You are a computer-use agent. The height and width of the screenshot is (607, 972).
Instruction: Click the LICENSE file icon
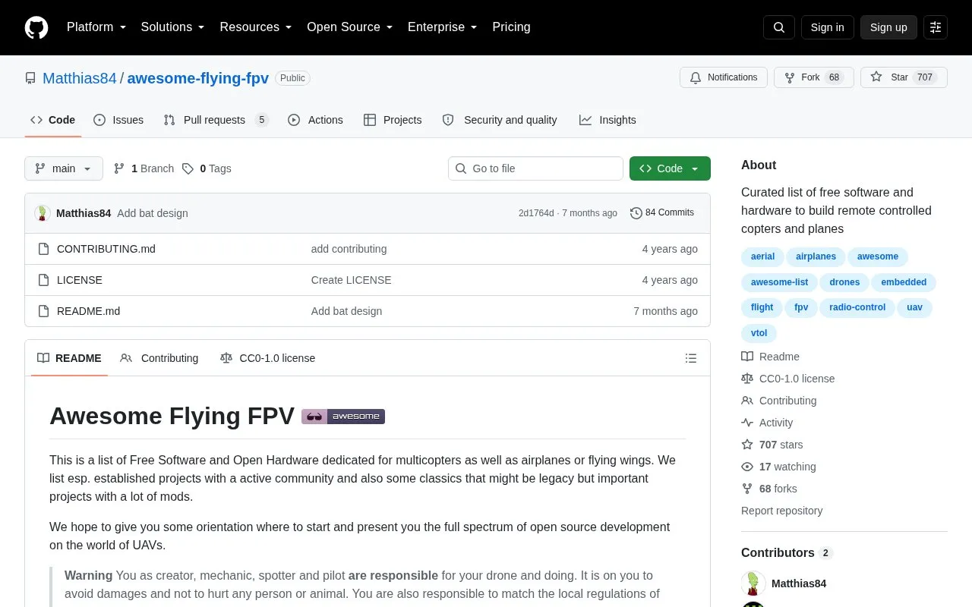(44, 280)
